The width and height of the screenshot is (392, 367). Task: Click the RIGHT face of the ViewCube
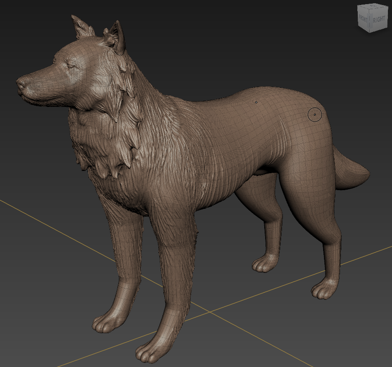(378, 19)
